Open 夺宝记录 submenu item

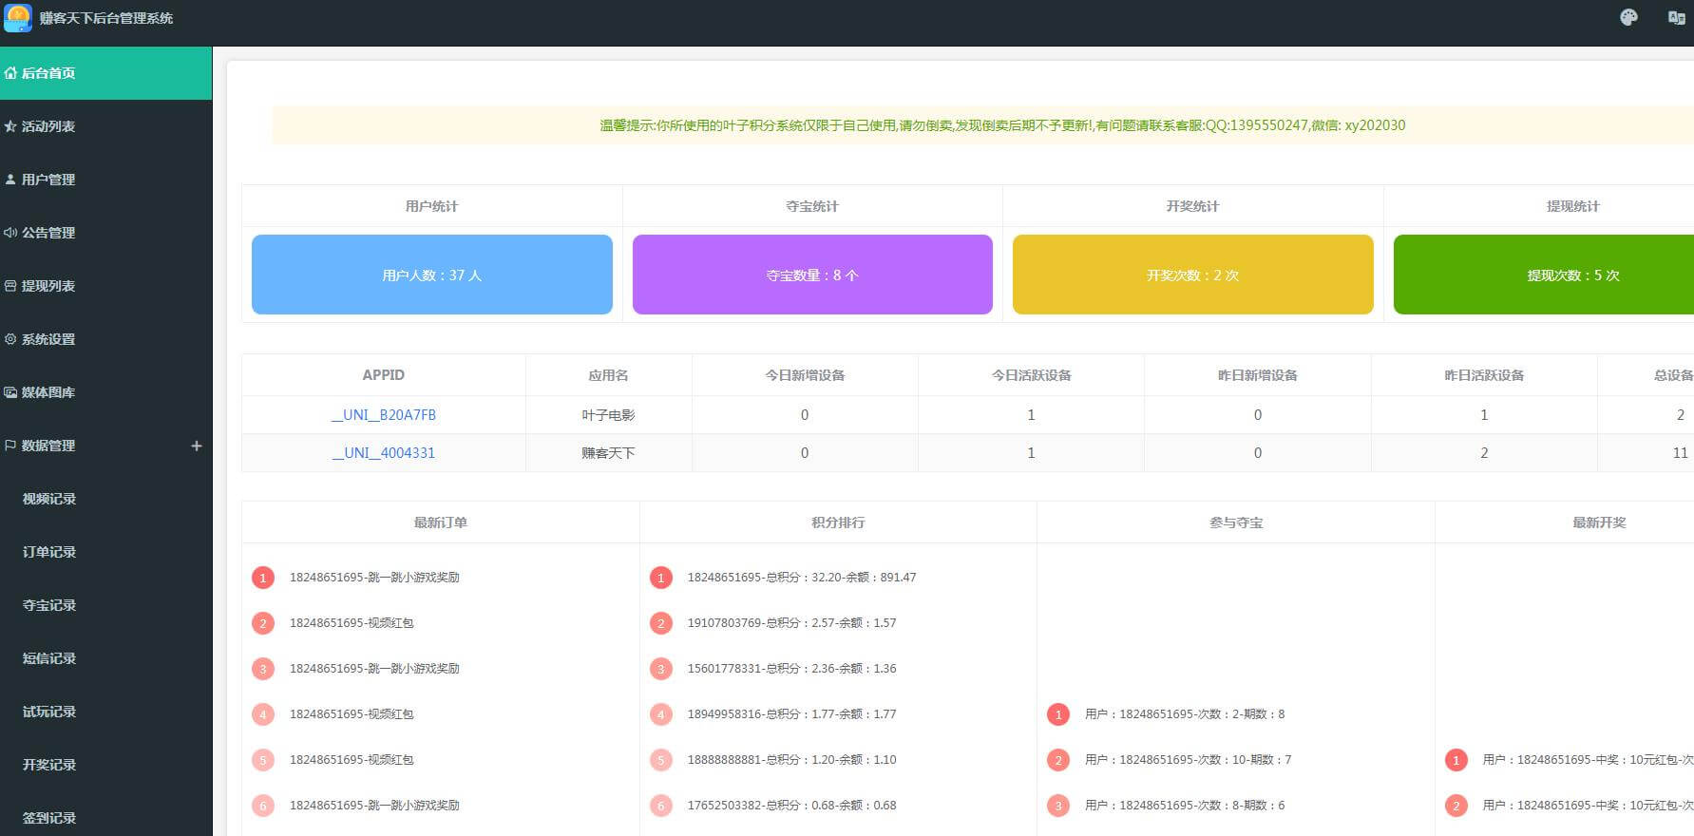[105, 605]
